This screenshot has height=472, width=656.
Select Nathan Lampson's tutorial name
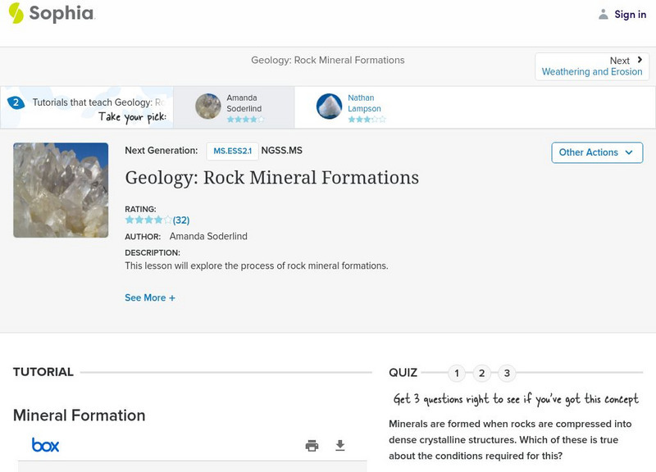[x=364, y=103]
